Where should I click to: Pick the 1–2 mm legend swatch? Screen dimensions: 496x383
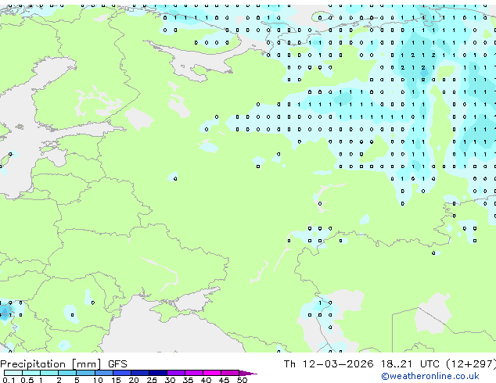coord(49,373)
